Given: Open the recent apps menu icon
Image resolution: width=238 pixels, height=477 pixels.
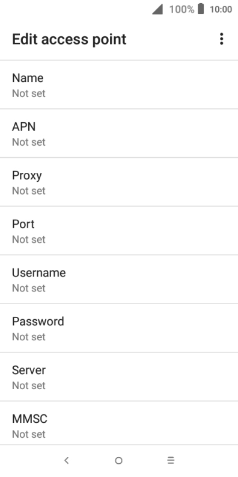Looking at the screenshot, I should [171, 461].
